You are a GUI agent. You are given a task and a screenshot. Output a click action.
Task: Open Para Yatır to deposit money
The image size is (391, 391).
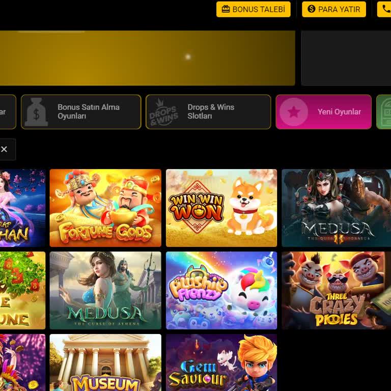click(334, 9)
